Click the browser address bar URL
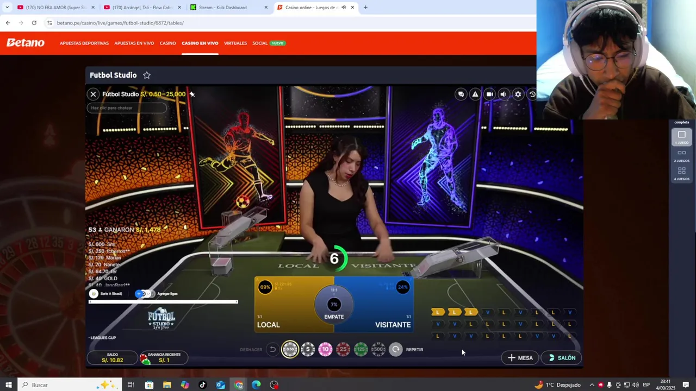Image resolution: width=696 pixels, height=391 pixels. (x=120, y=23)
